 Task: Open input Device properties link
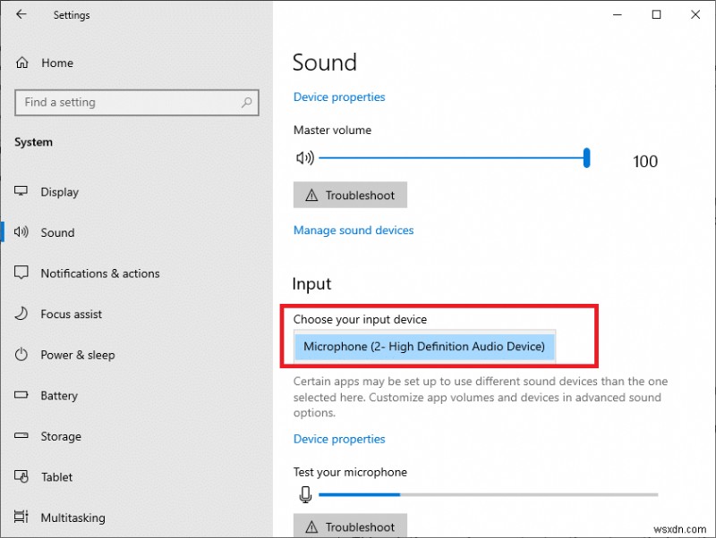pos(339,440)
